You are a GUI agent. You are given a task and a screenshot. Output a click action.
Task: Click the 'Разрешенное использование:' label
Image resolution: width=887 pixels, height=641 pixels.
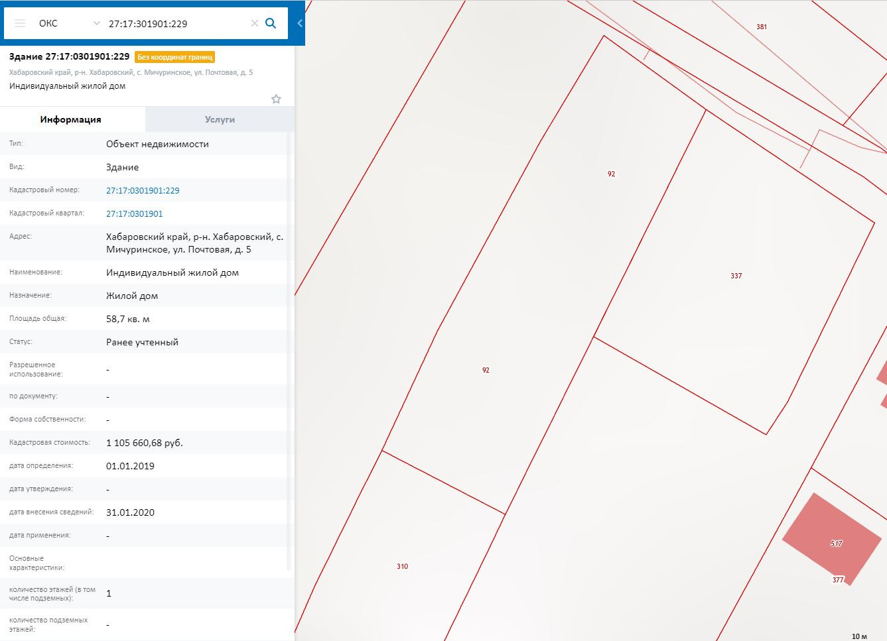coord(36,369)
